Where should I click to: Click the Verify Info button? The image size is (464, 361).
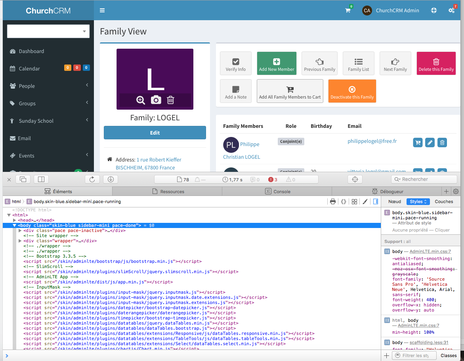coord(235,63)
